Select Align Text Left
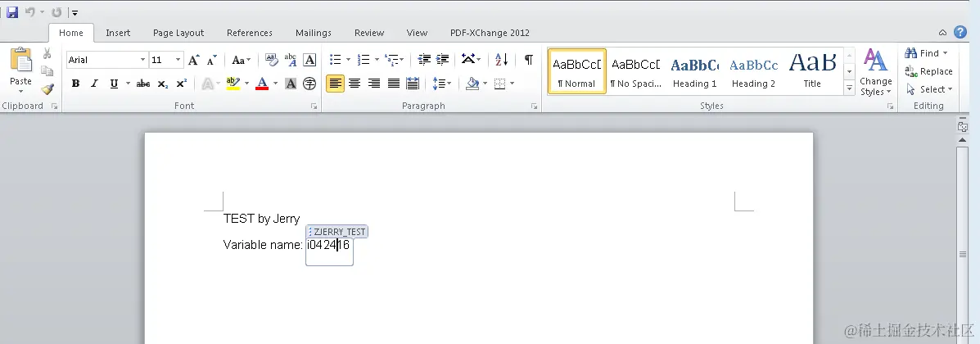The height and width of the screenshot is (344, 980). (336, 84)
